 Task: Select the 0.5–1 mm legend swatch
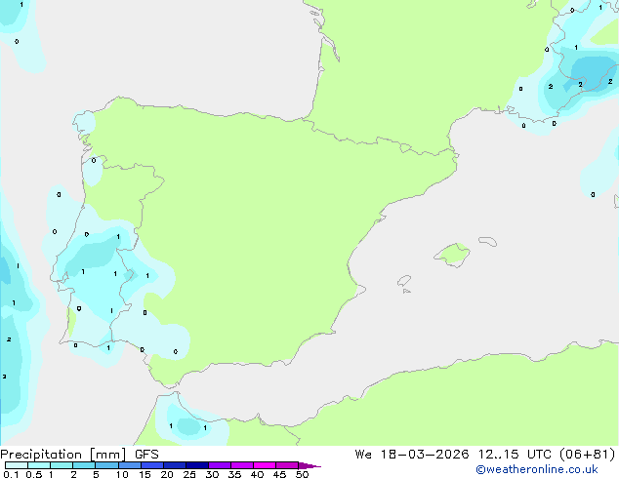point(39,465)
